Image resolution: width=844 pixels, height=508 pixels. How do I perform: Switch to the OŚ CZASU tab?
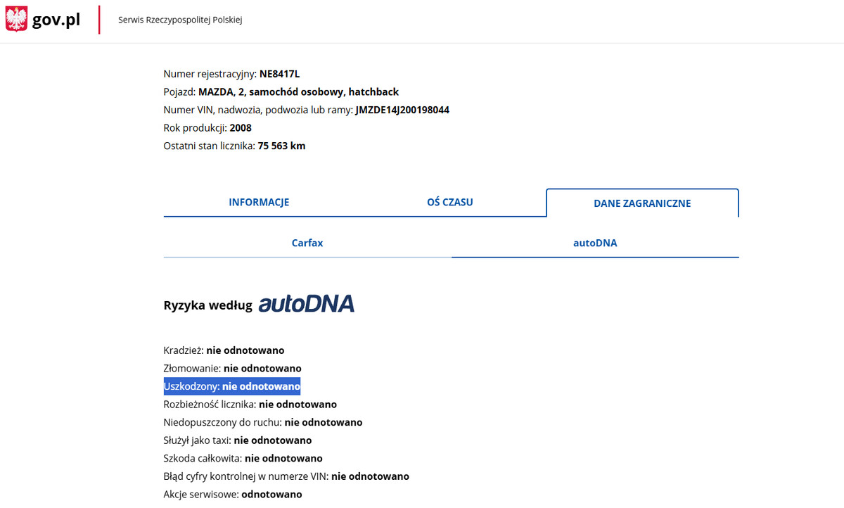(449, 203)
